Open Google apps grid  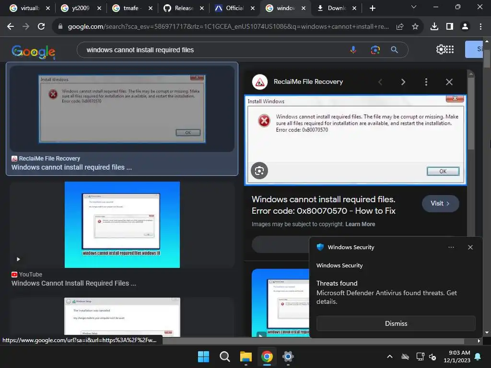450,49
